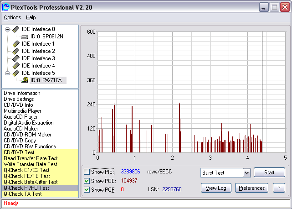Select the CD/DVD Test entry
Viewport: 292px width, 209px height.
(40, 152)
